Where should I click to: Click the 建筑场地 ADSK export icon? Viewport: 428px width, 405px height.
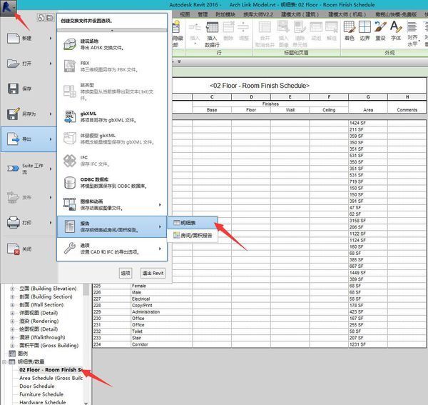click(70, 45)
